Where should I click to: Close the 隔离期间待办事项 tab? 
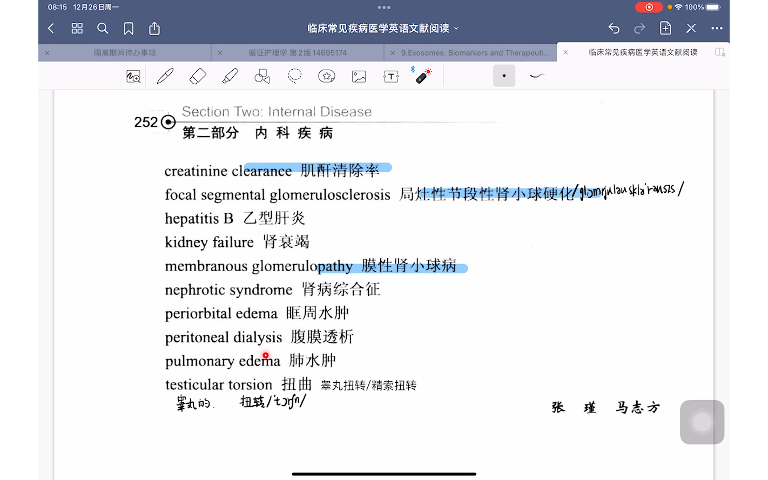(47, 53)
